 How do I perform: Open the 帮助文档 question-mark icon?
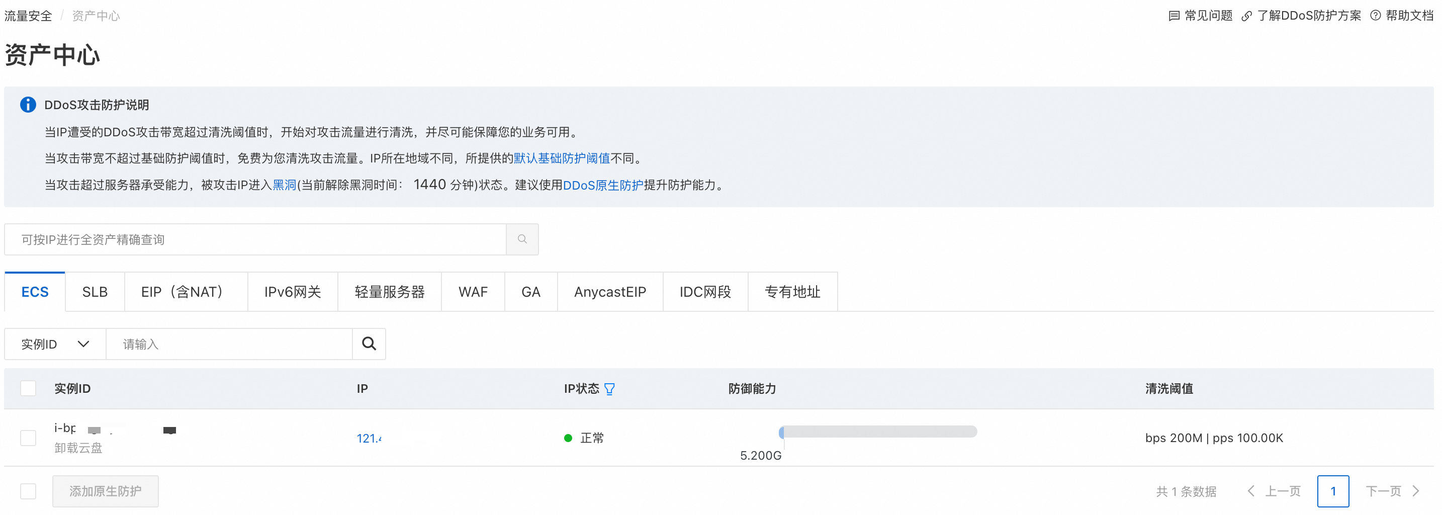coord(1375,16)
